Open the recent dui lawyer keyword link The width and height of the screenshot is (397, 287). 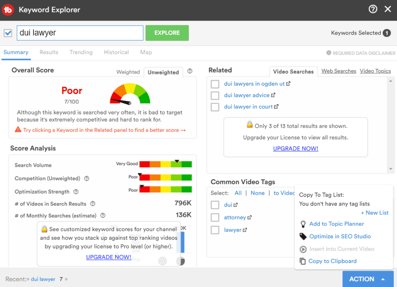[x=43, y=279]
